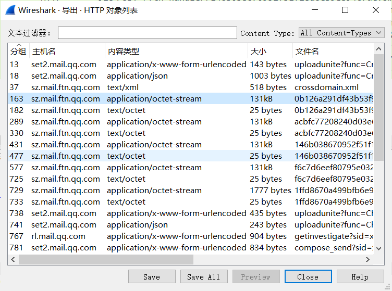Click the 243 bytes size cell
Screen dimensions: 392x291
point(268,225)
